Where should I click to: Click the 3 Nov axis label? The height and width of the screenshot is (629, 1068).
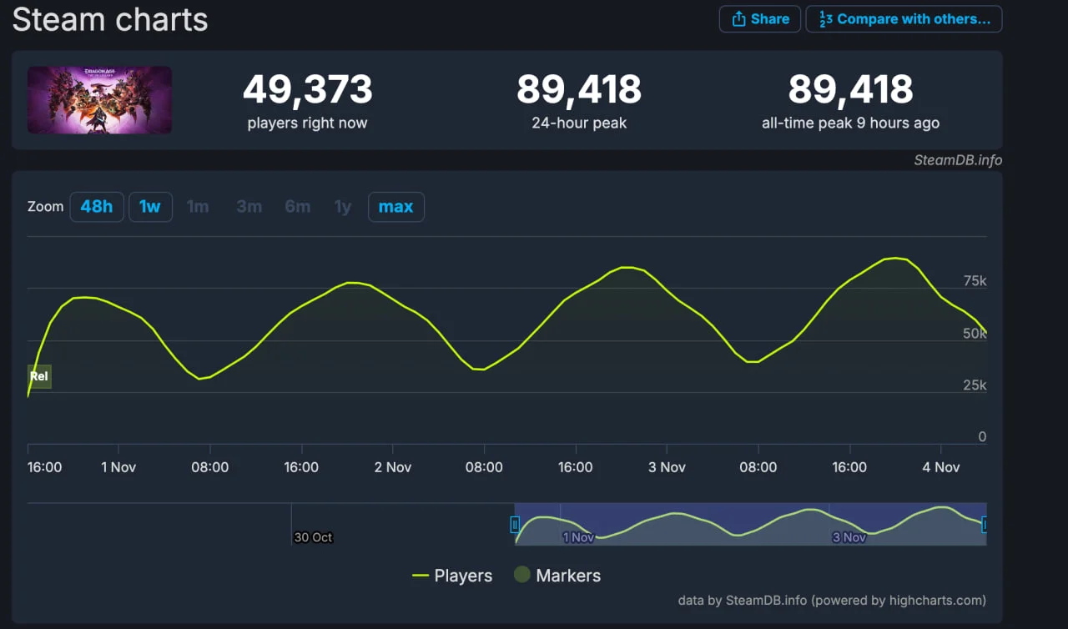pos(667,467)
